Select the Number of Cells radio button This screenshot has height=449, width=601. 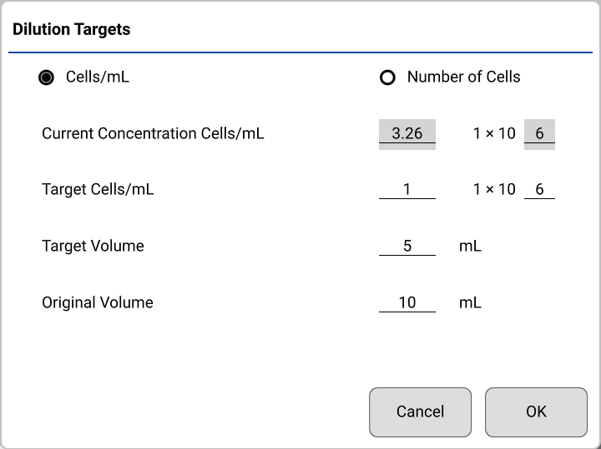pyautogui.click(x=387, y=77)
